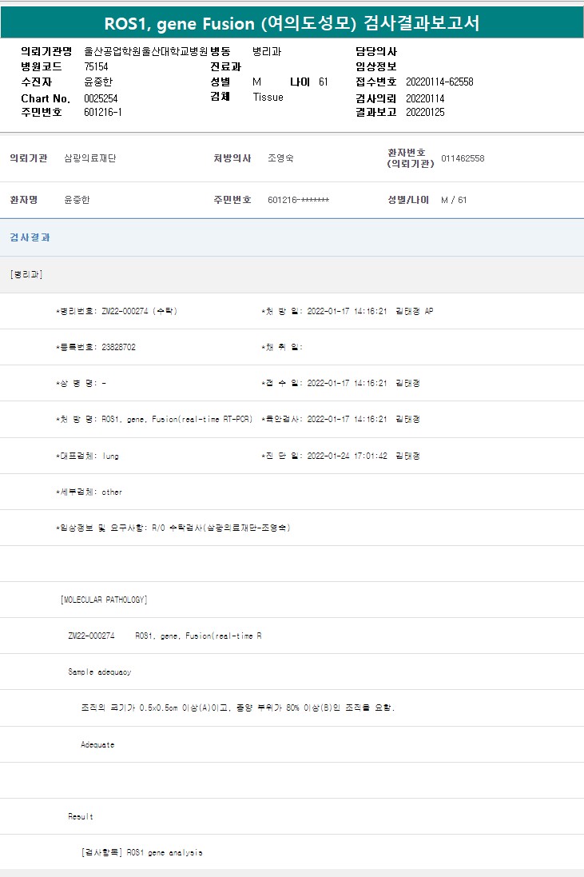
Task: Click the 등록번호 23828702 field
Action: click(x=124, y=347)
